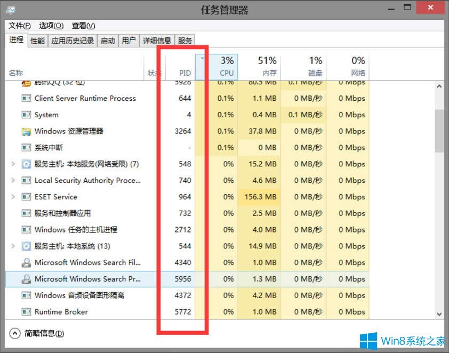449x353 pixels.
Task: Click the ESET Service process icon
Action: click(25, 197)
